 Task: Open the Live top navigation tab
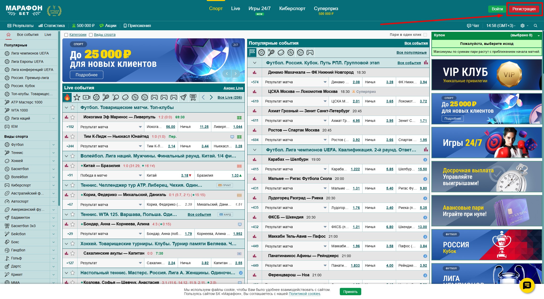pos(235,8)
